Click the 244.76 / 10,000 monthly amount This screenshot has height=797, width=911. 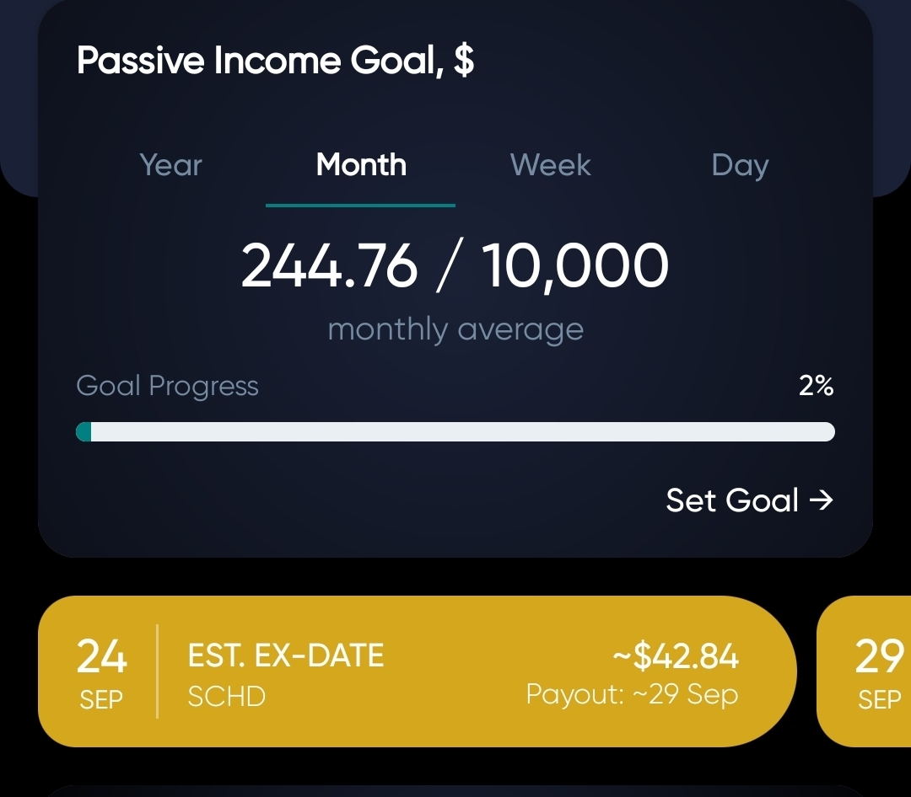tap(455, 266)
